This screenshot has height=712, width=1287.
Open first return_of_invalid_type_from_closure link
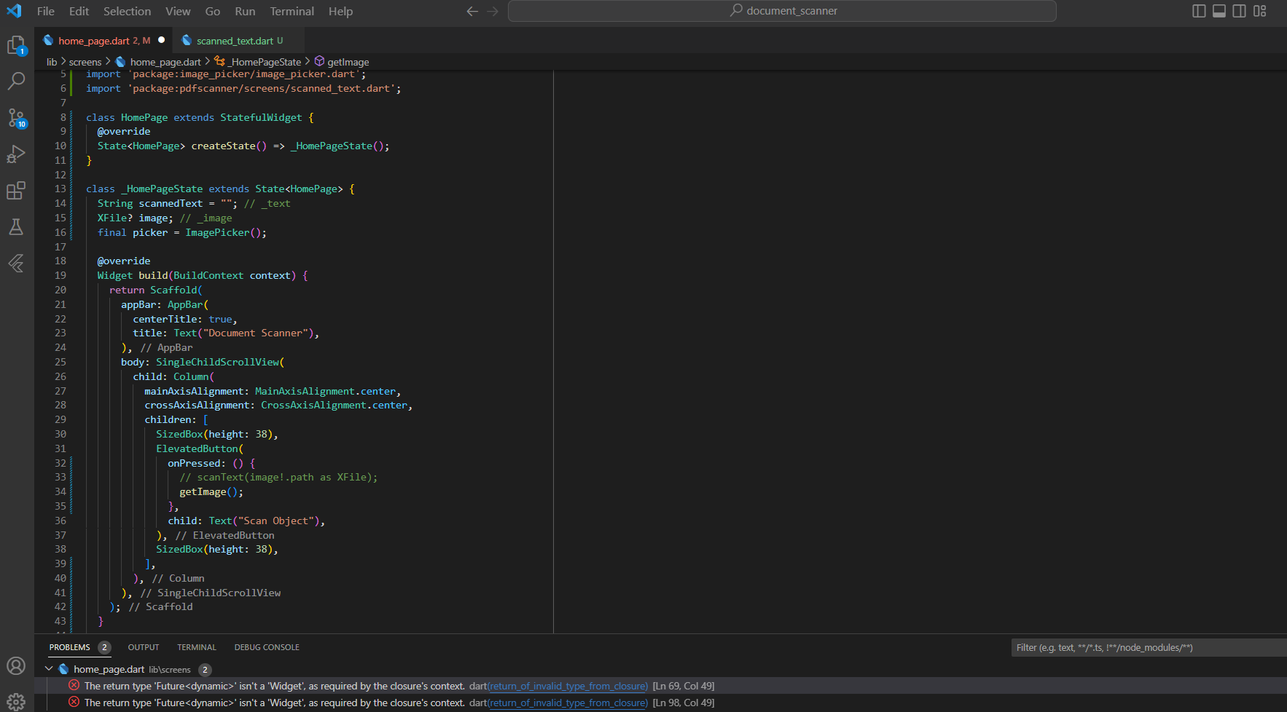coord(568,686)
